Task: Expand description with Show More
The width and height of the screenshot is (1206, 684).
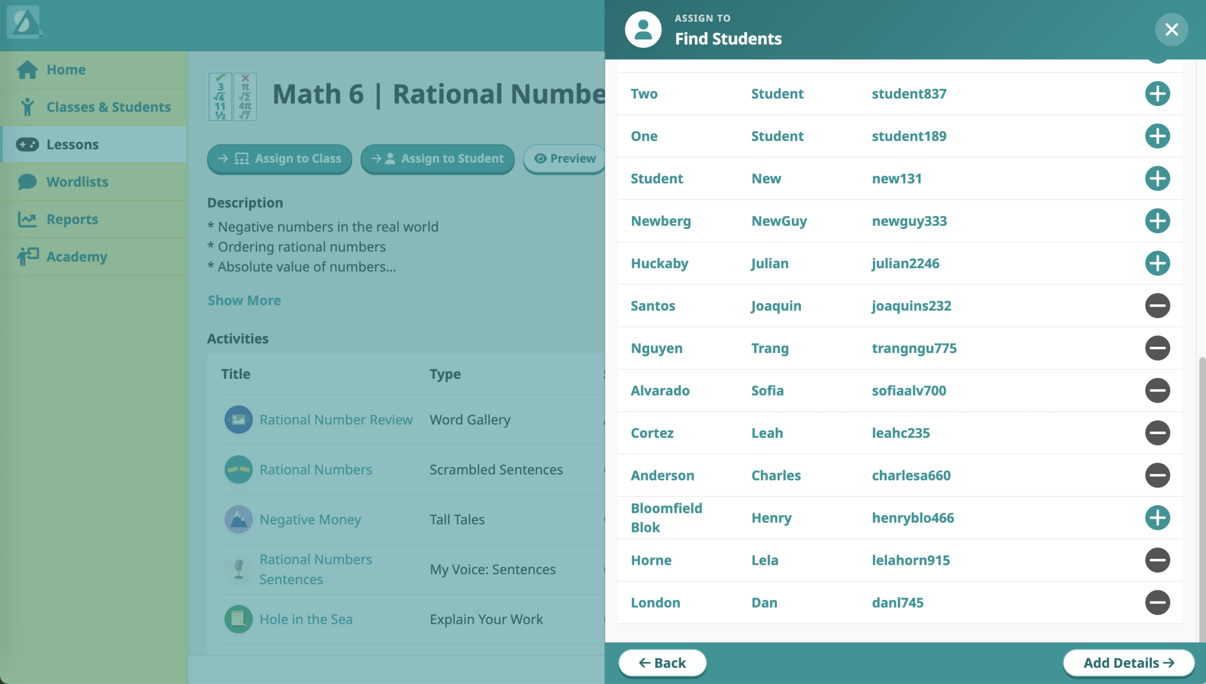Action: 244,301
